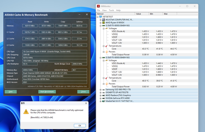Screen dimensions: 205x132
Task: Click Memory Copy 75697 MB/s field
Action: [x=63, y=26]
